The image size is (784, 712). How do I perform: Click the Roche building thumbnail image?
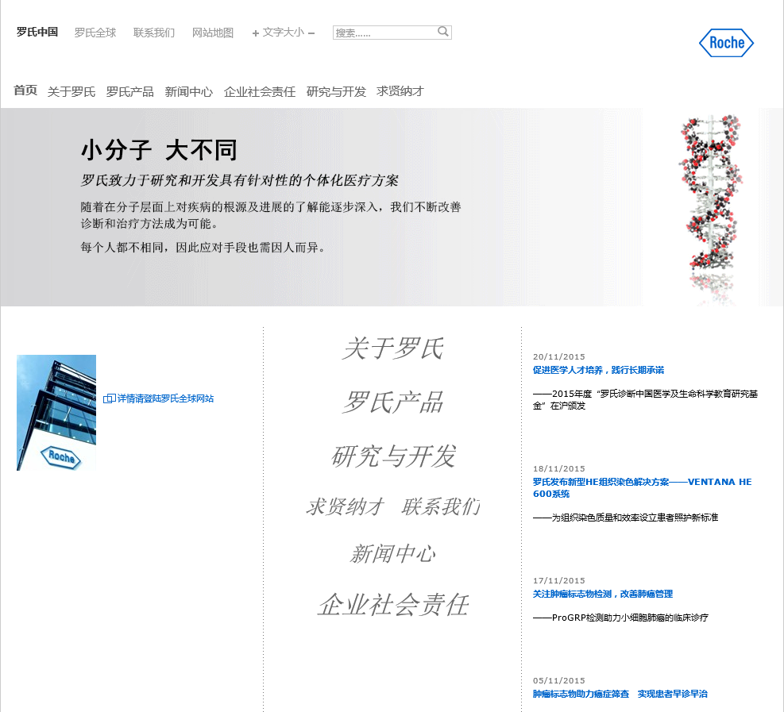56,413
